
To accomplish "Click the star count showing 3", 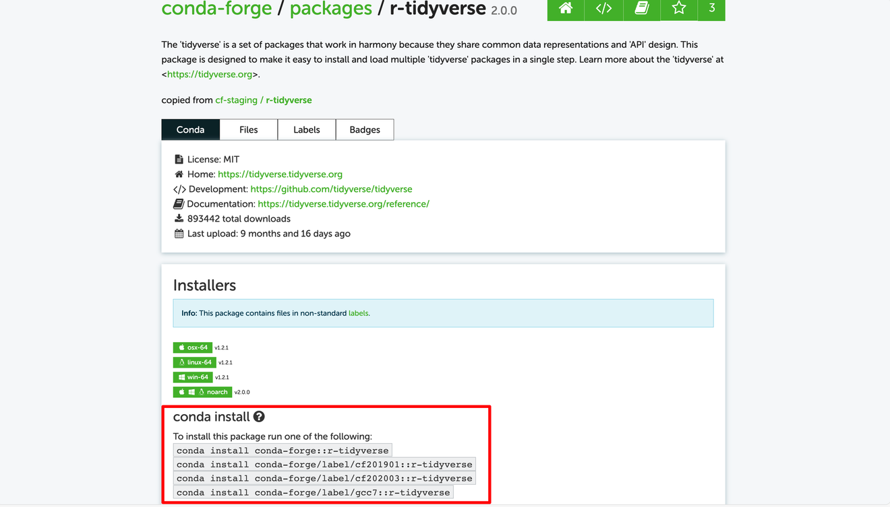I will tap(712, 9).
